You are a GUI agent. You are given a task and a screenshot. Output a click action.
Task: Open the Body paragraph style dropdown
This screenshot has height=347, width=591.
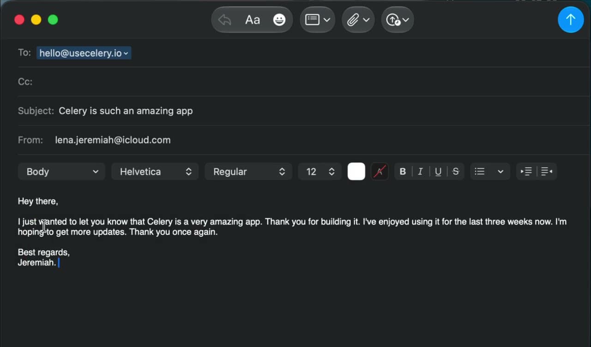[62, 172]
